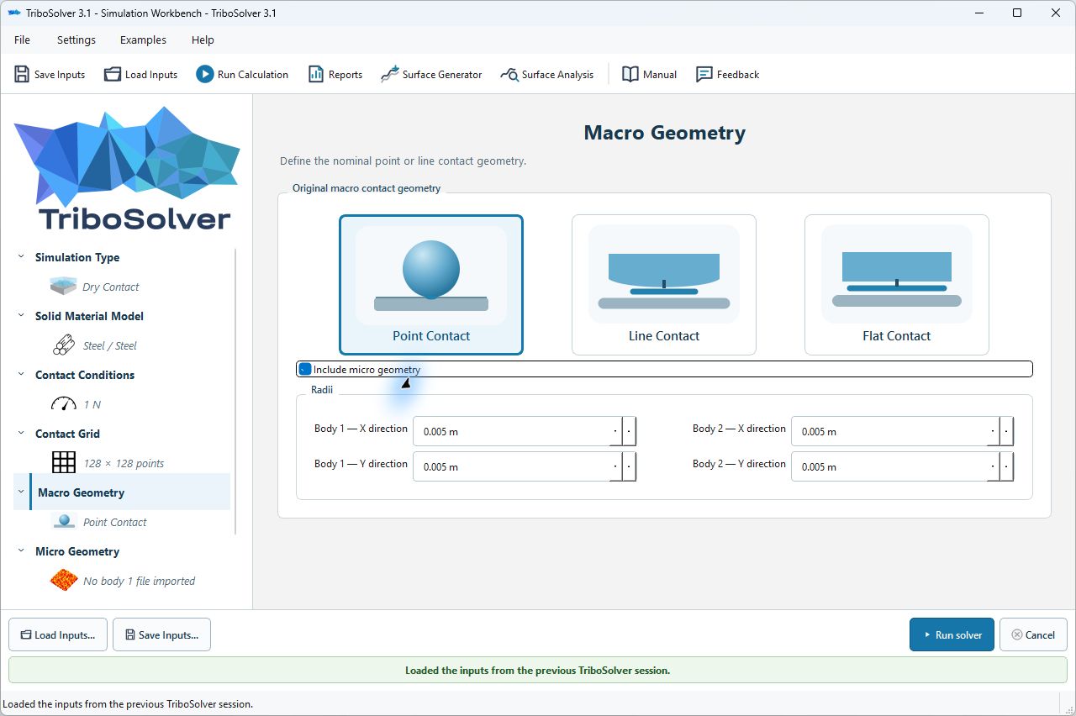
Task: Collapse the Simulation Type section chevron
Action: [x=21, y=257]
